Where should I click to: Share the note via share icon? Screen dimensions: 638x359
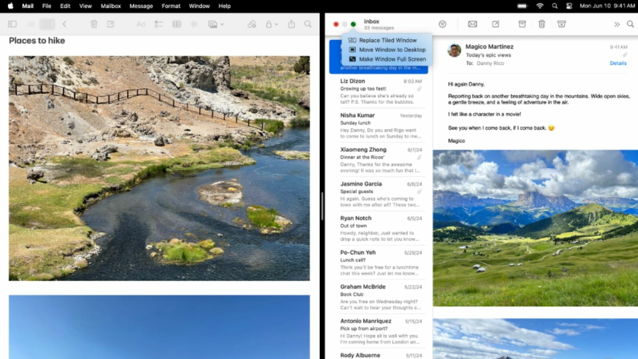[291, 24]
